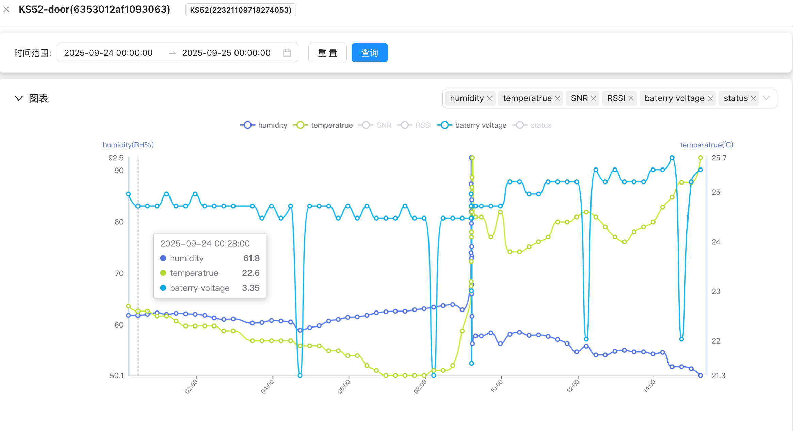This screenshot has width=793, height=431.
Task: Close the KS52-door detail panel
Action: 6,10
